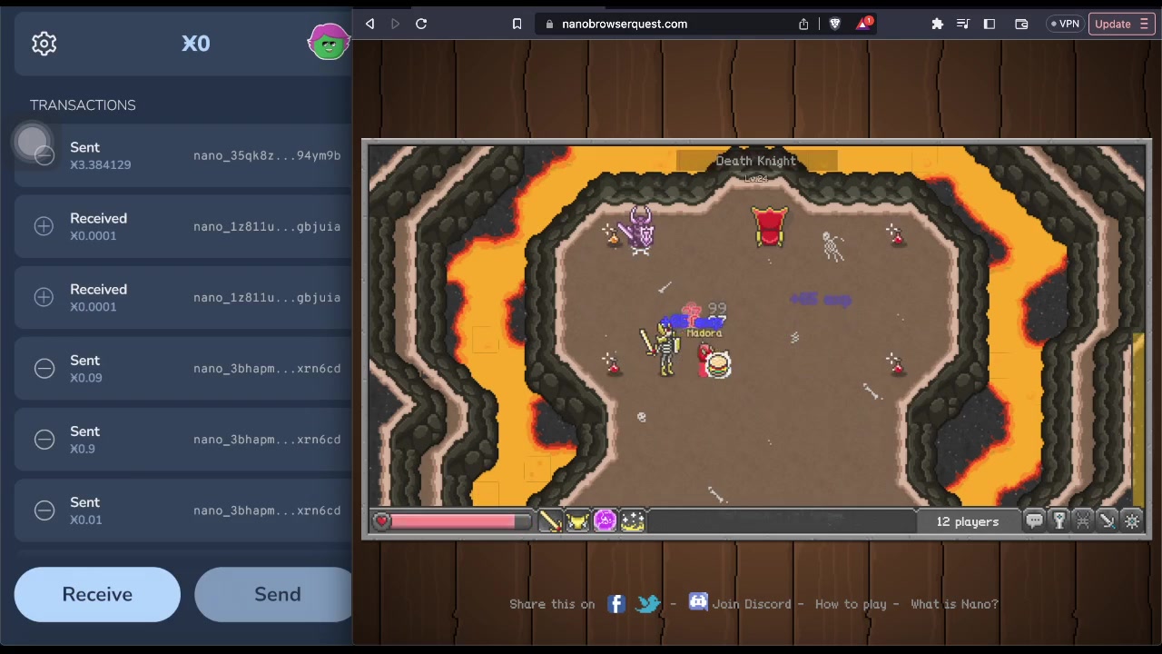The width and height of the screenshot is (1162, 654).
Task: Open the Sent X0.9 transaction
Action: [x=183, y=439]
